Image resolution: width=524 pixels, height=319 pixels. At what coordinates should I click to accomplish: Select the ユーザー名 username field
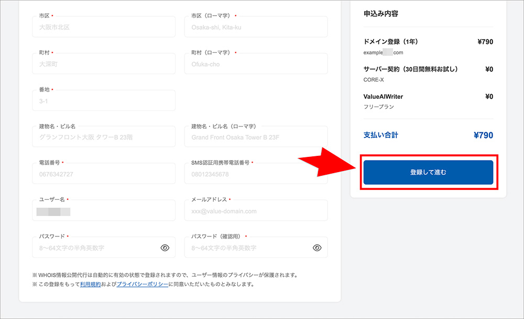(103, 210)
